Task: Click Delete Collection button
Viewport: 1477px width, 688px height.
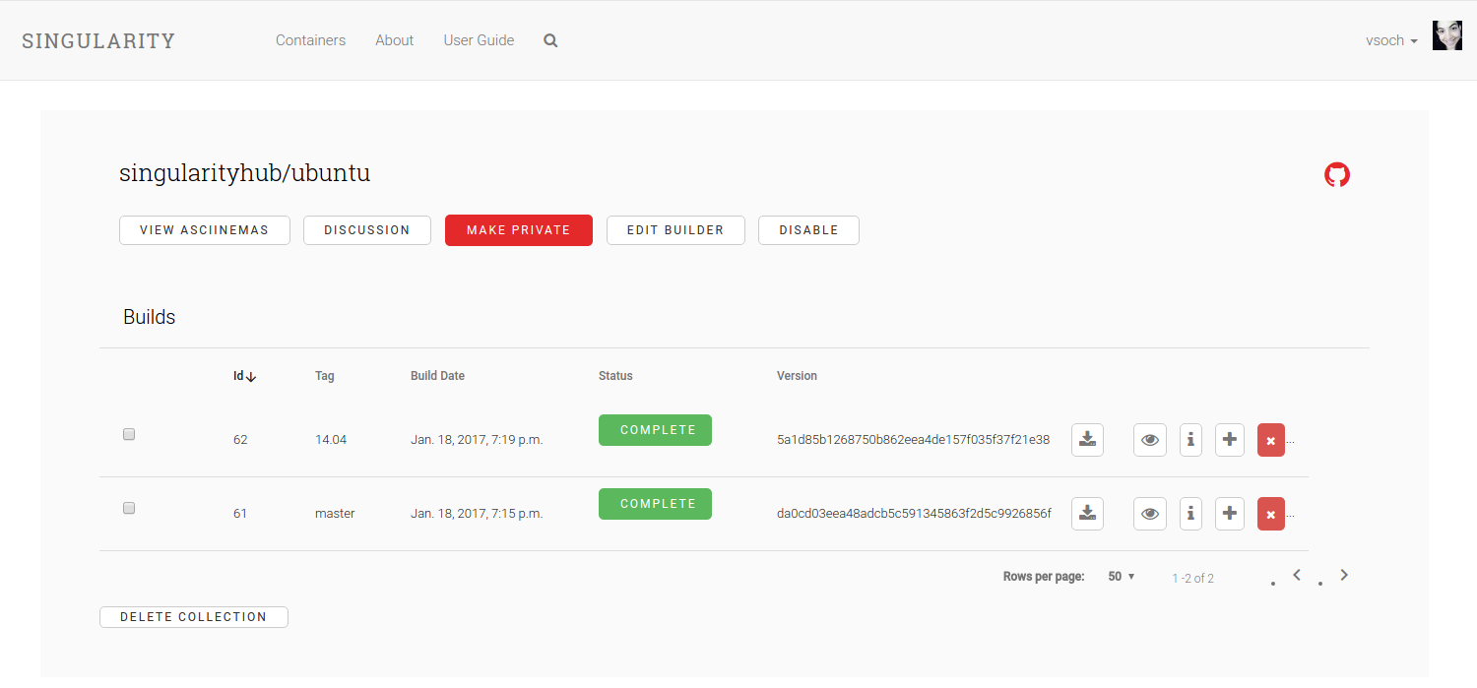Action: (194, 617)
